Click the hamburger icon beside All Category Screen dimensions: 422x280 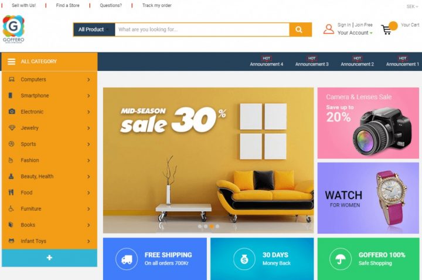tap(11, 62)
